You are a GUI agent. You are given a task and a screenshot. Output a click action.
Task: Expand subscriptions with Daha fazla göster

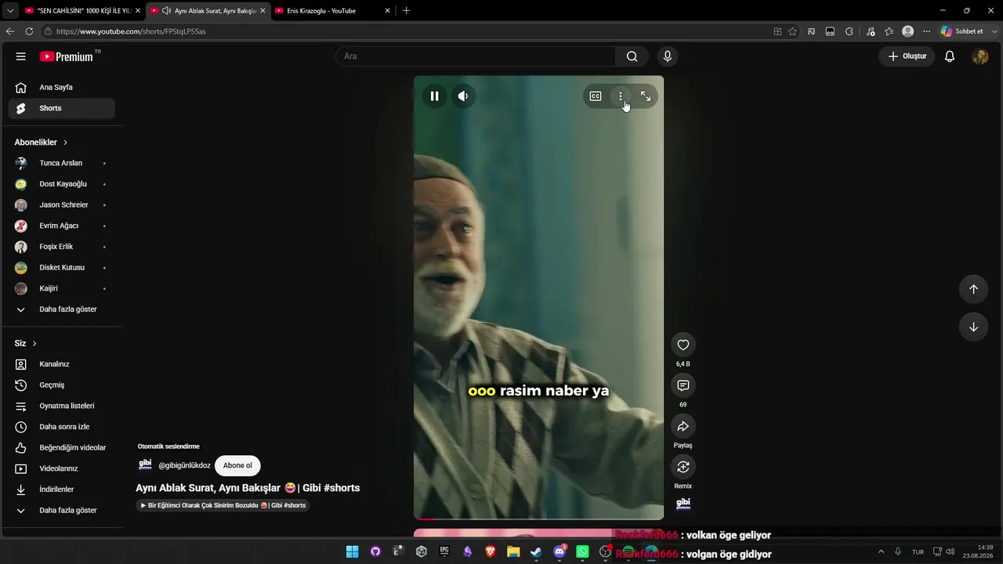pyautogui.click(x=62, y=309)
